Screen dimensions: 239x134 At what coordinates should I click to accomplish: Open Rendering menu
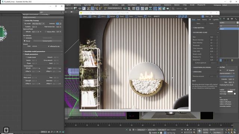pos(77,5)
